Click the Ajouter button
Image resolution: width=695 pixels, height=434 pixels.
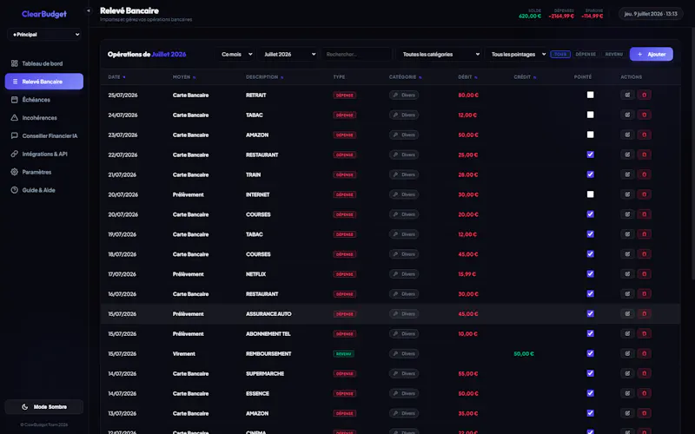651,54
